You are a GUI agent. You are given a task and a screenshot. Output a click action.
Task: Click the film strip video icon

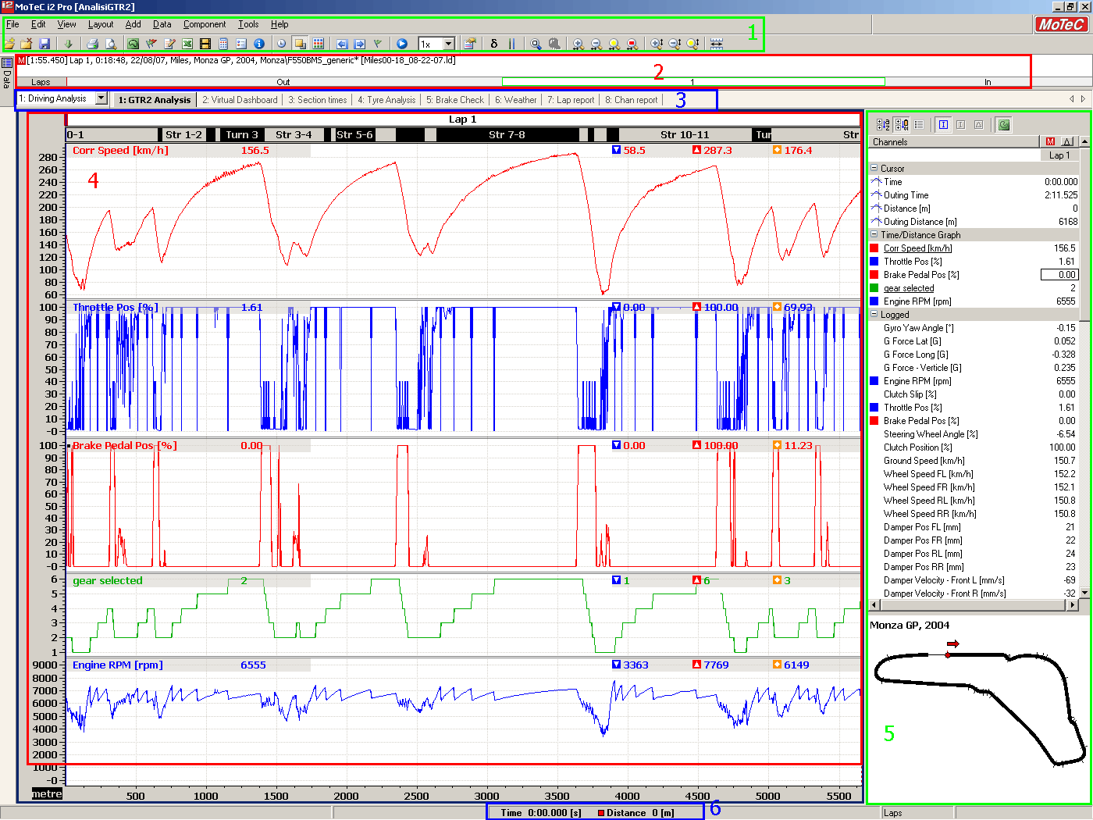205,44
